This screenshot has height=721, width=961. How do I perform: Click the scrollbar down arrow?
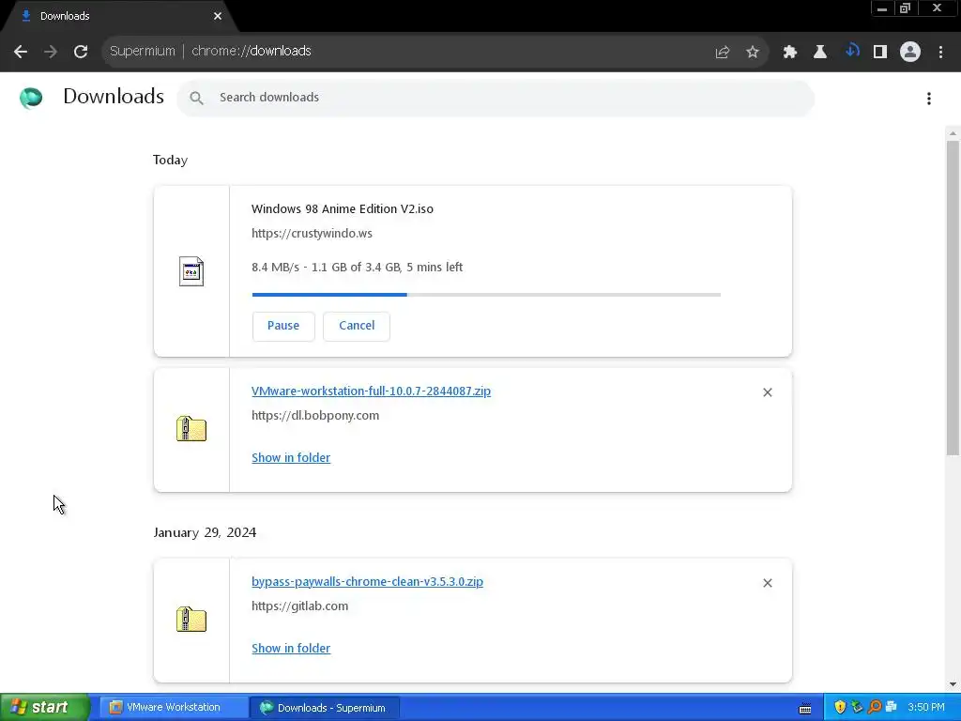click(953, 684)
